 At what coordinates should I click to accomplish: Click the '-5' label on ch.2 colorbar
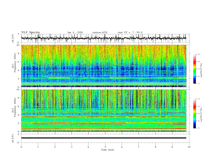coord(198,114)
